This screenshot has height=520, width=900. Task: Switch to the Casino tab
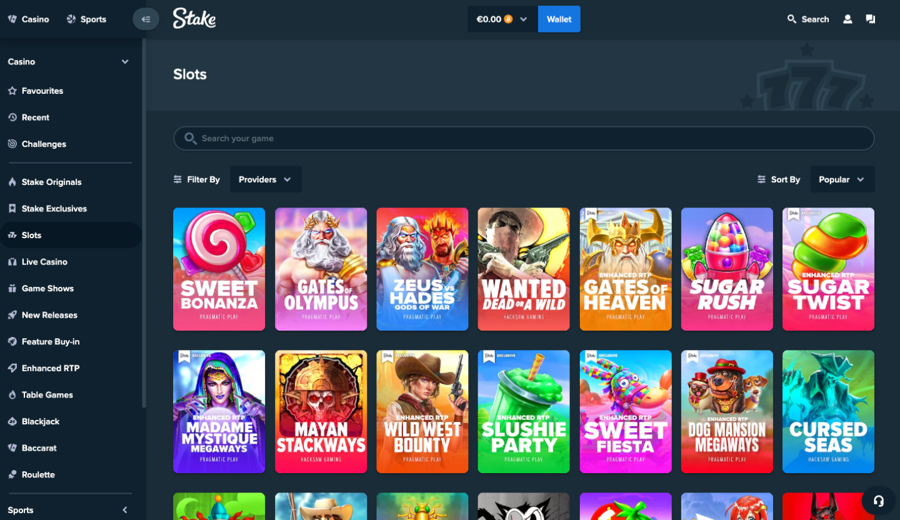click(x=28, y=19)
